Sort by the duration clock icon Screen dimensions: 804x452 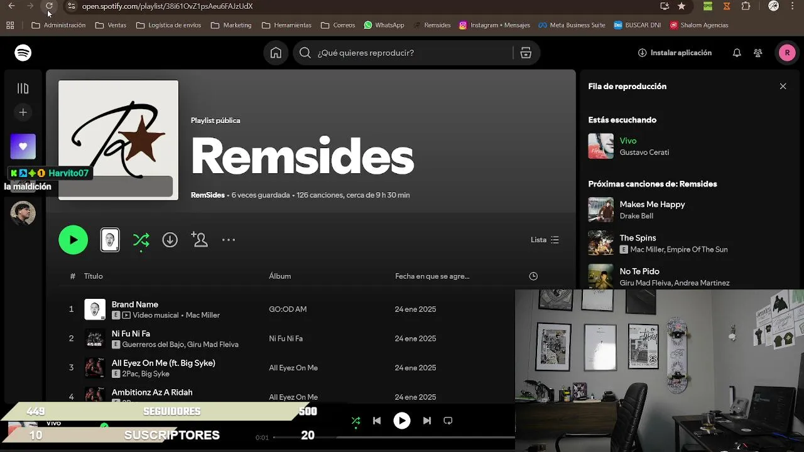[x=533, y=276]
